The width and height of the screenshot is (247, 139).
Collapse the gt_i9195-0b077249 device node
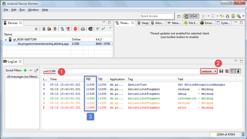[x=6, y=40]
